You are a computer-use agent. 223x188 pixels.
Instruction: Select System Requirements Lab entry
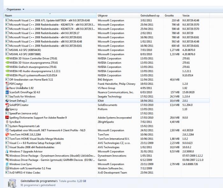pos(107,126)
